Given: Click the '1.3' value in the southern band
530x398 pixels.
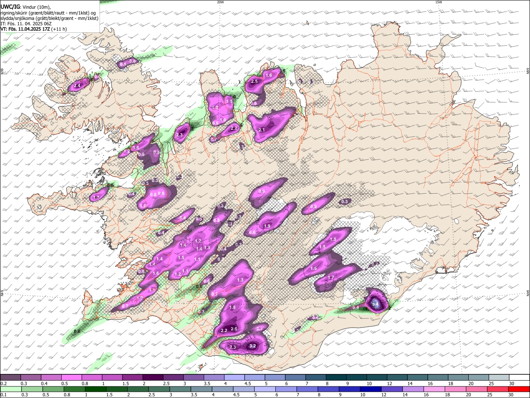Looking at the screenshot, I should [241, 280].
